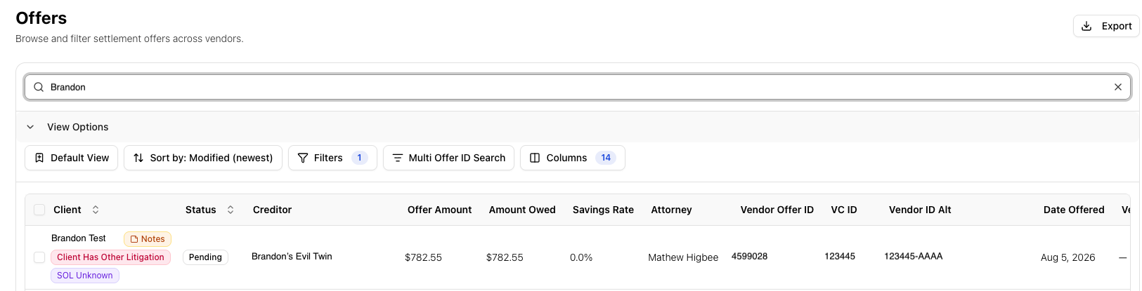Focus the search field containing Brandon
1142x291 pixels.
pyautogui.click(x=577, y=87)
